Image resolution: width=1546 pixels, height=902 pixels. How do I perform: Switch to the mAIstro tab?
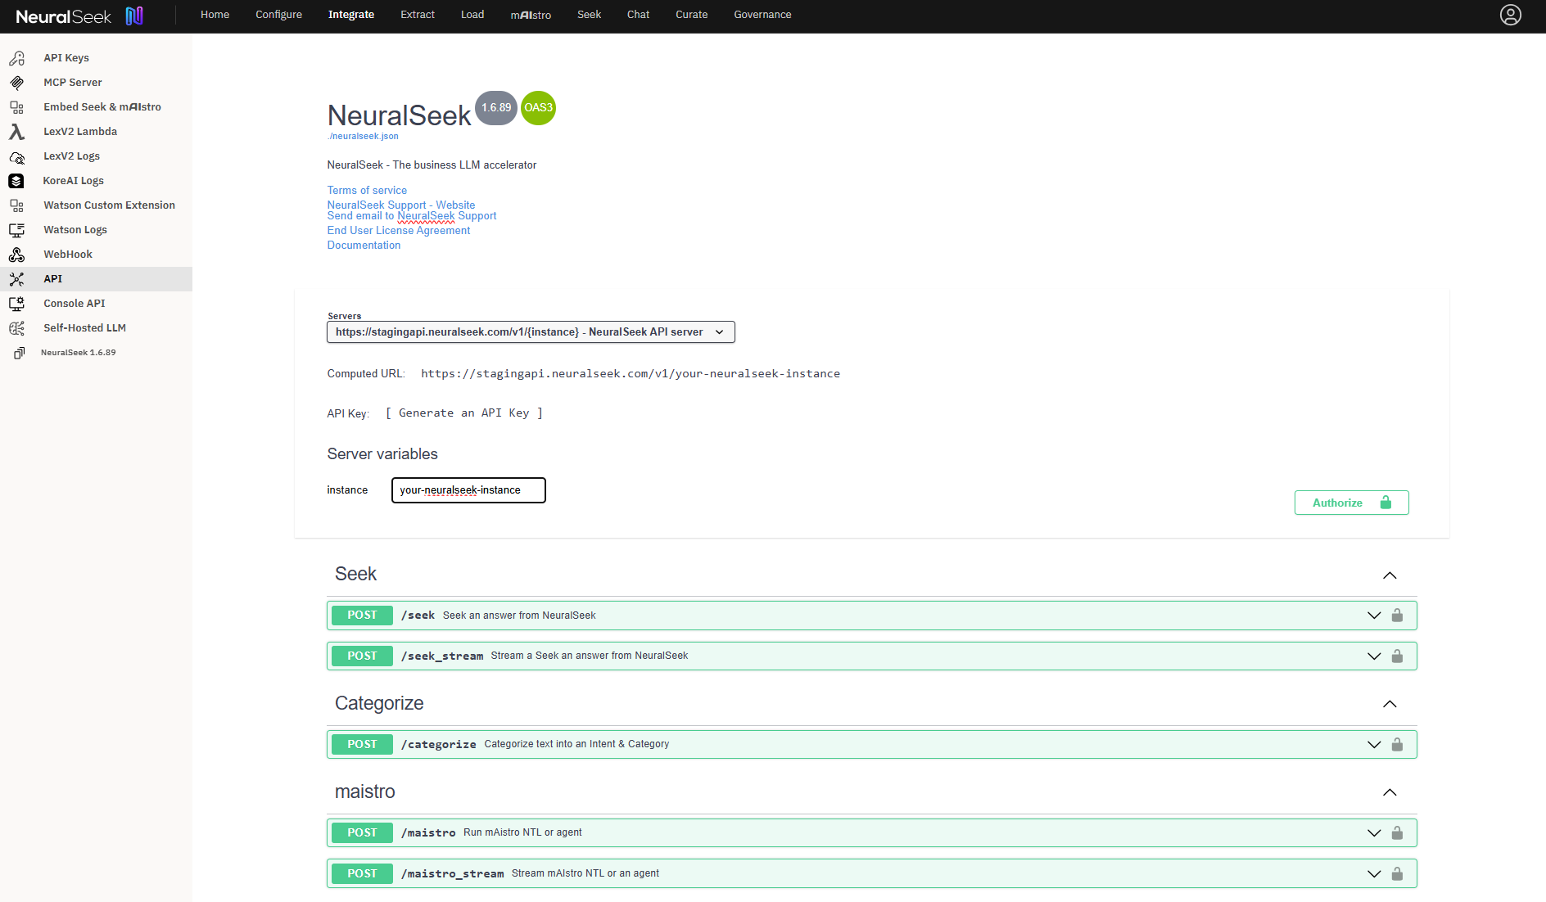(531, 15)
